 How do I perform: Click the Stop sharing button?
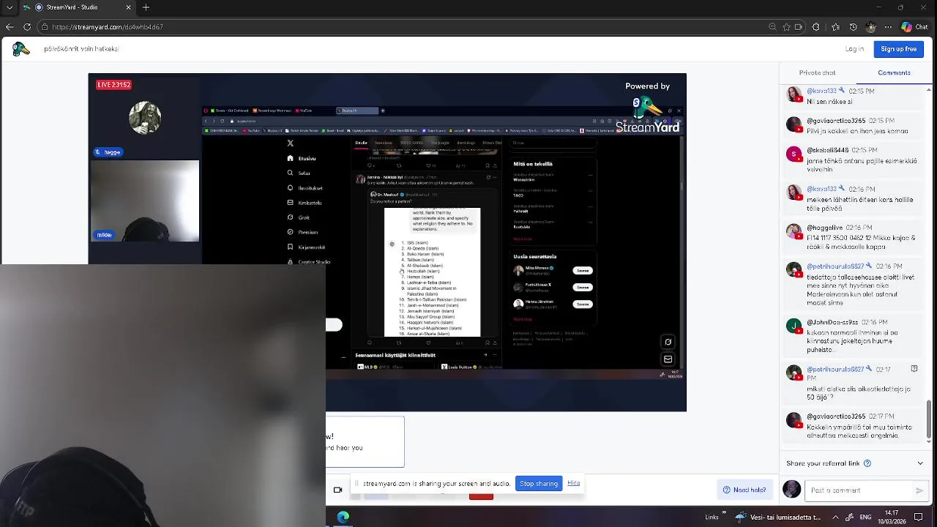pyautogui.click(x=539, y=484)
